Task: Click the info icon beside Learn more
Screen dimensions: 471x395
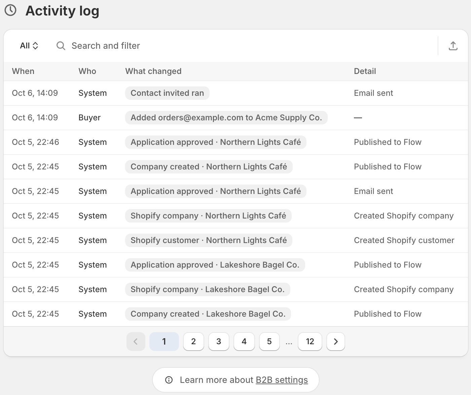Action: (169, 380)
